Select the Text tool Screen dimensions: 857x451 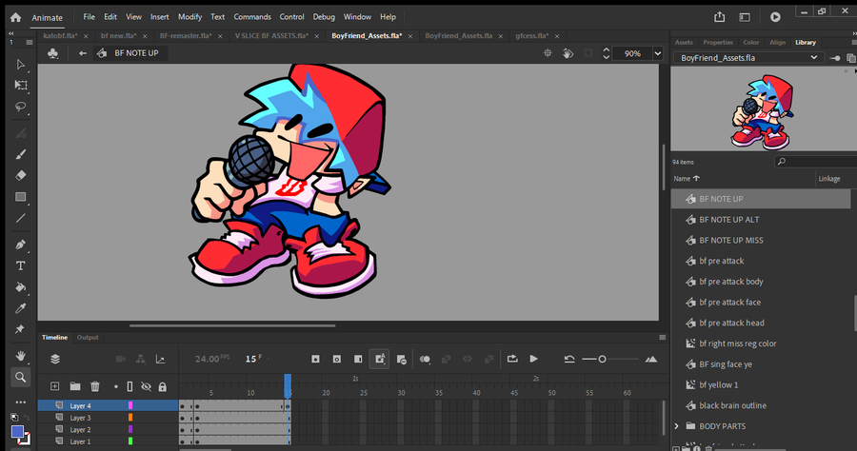pos(20,265)
